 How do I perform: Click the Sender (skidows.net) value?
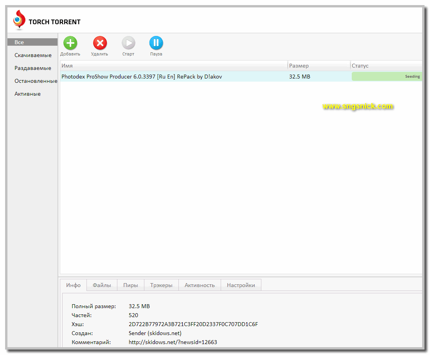click(x=155, y=334)
